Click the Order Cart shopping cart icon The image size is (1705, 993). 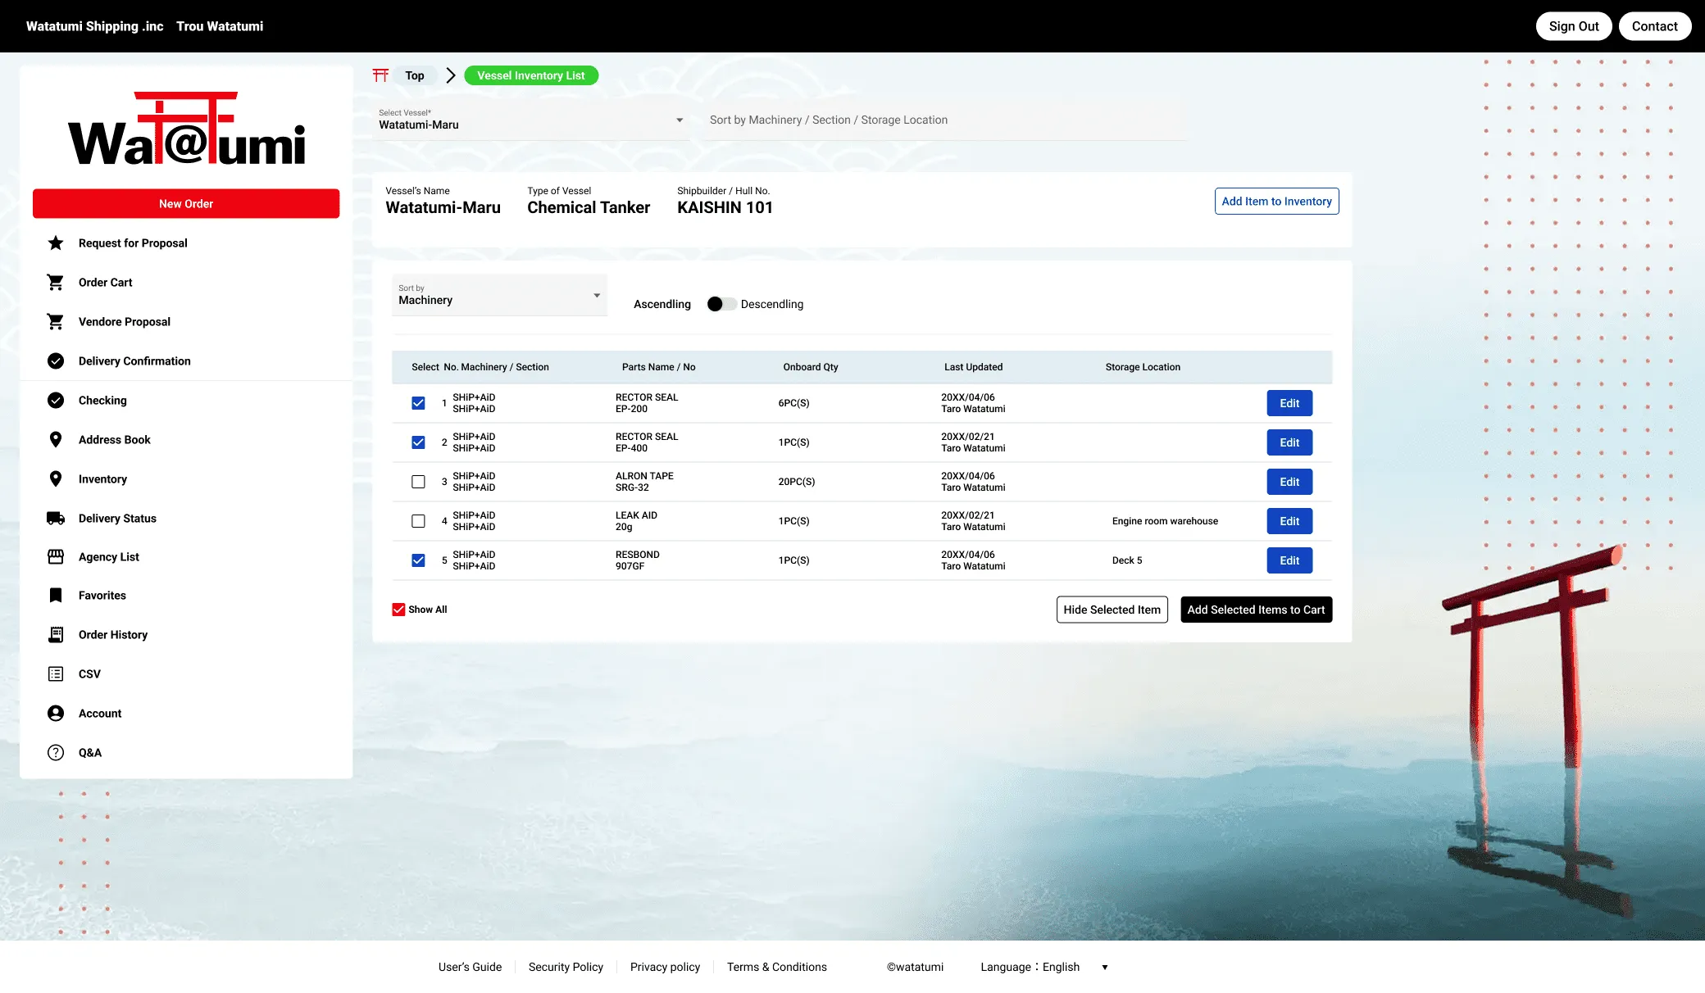[56, 283]
